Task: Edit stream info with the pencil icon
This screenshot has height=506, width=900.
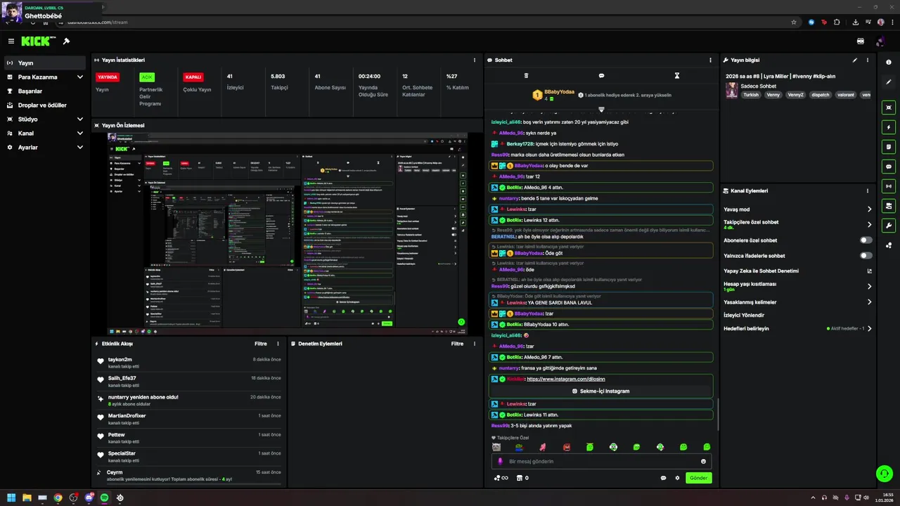Action: tap(855, 60)
